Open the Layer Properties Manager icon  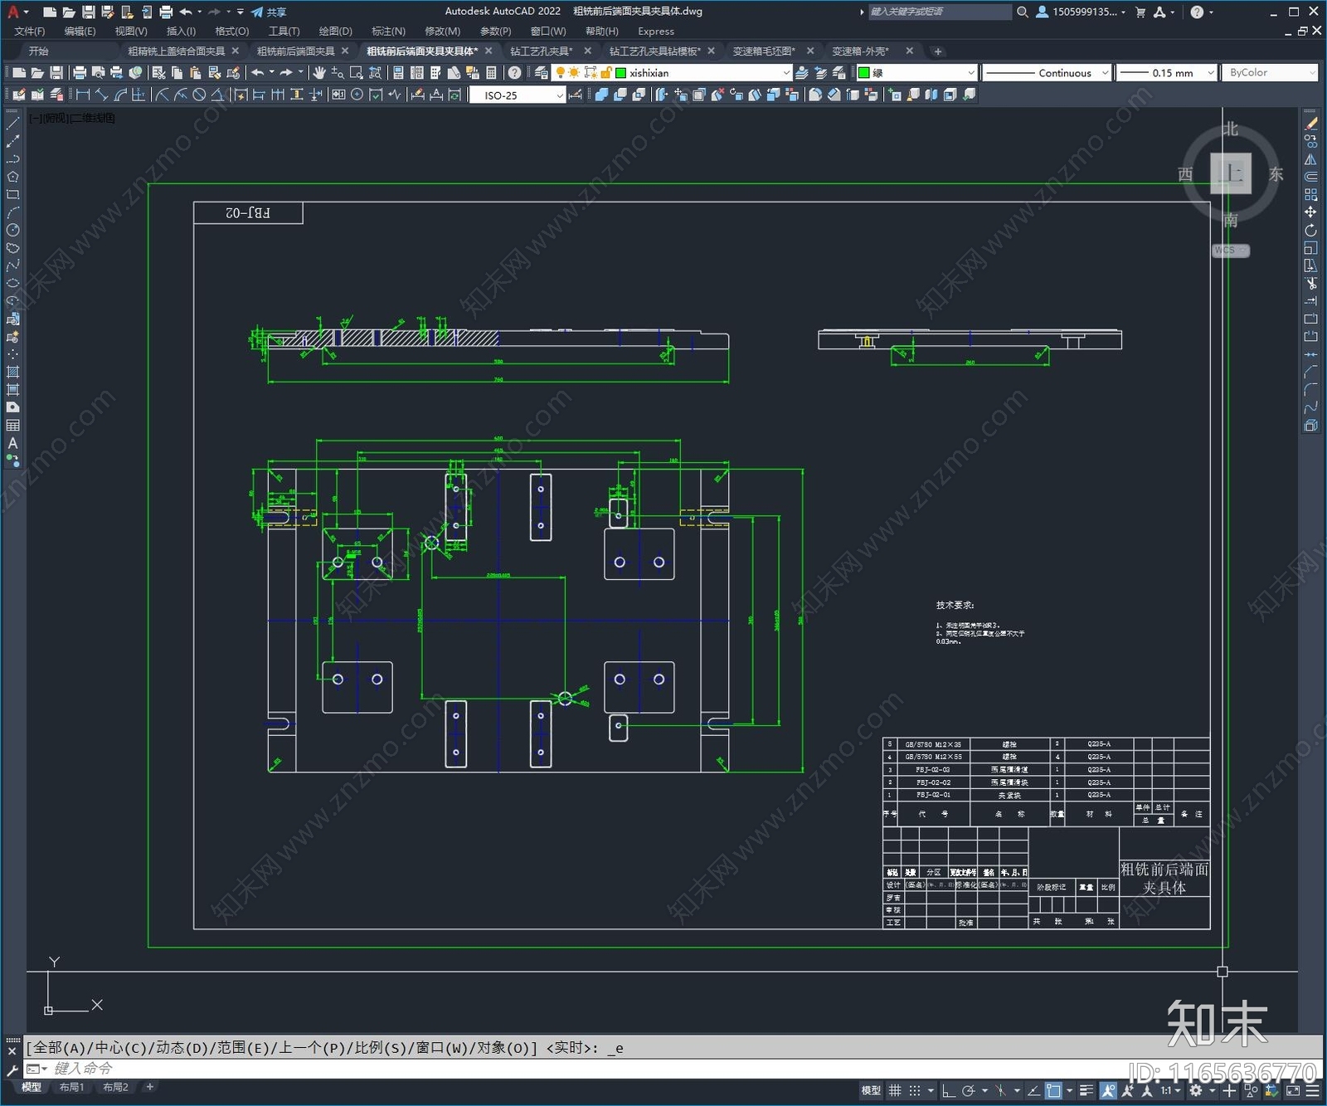(x=542, y=73)
